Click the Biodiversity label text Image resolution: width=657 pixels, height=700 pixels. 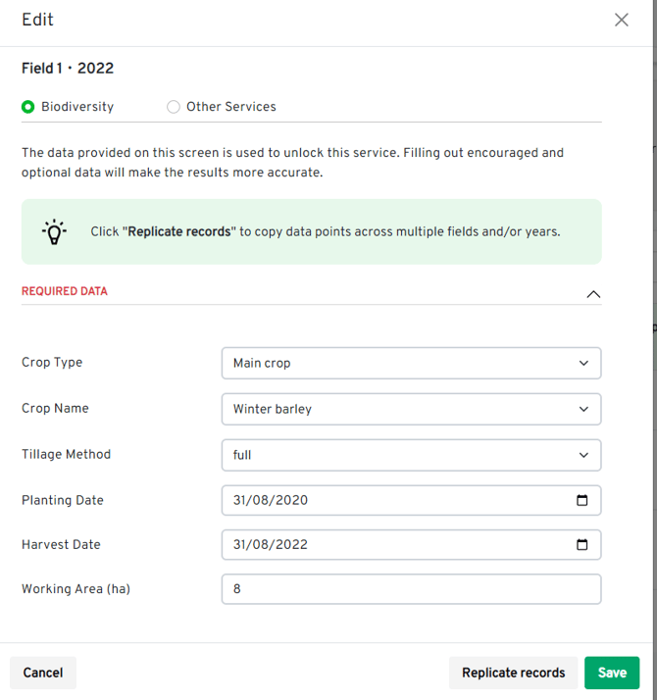77,107
